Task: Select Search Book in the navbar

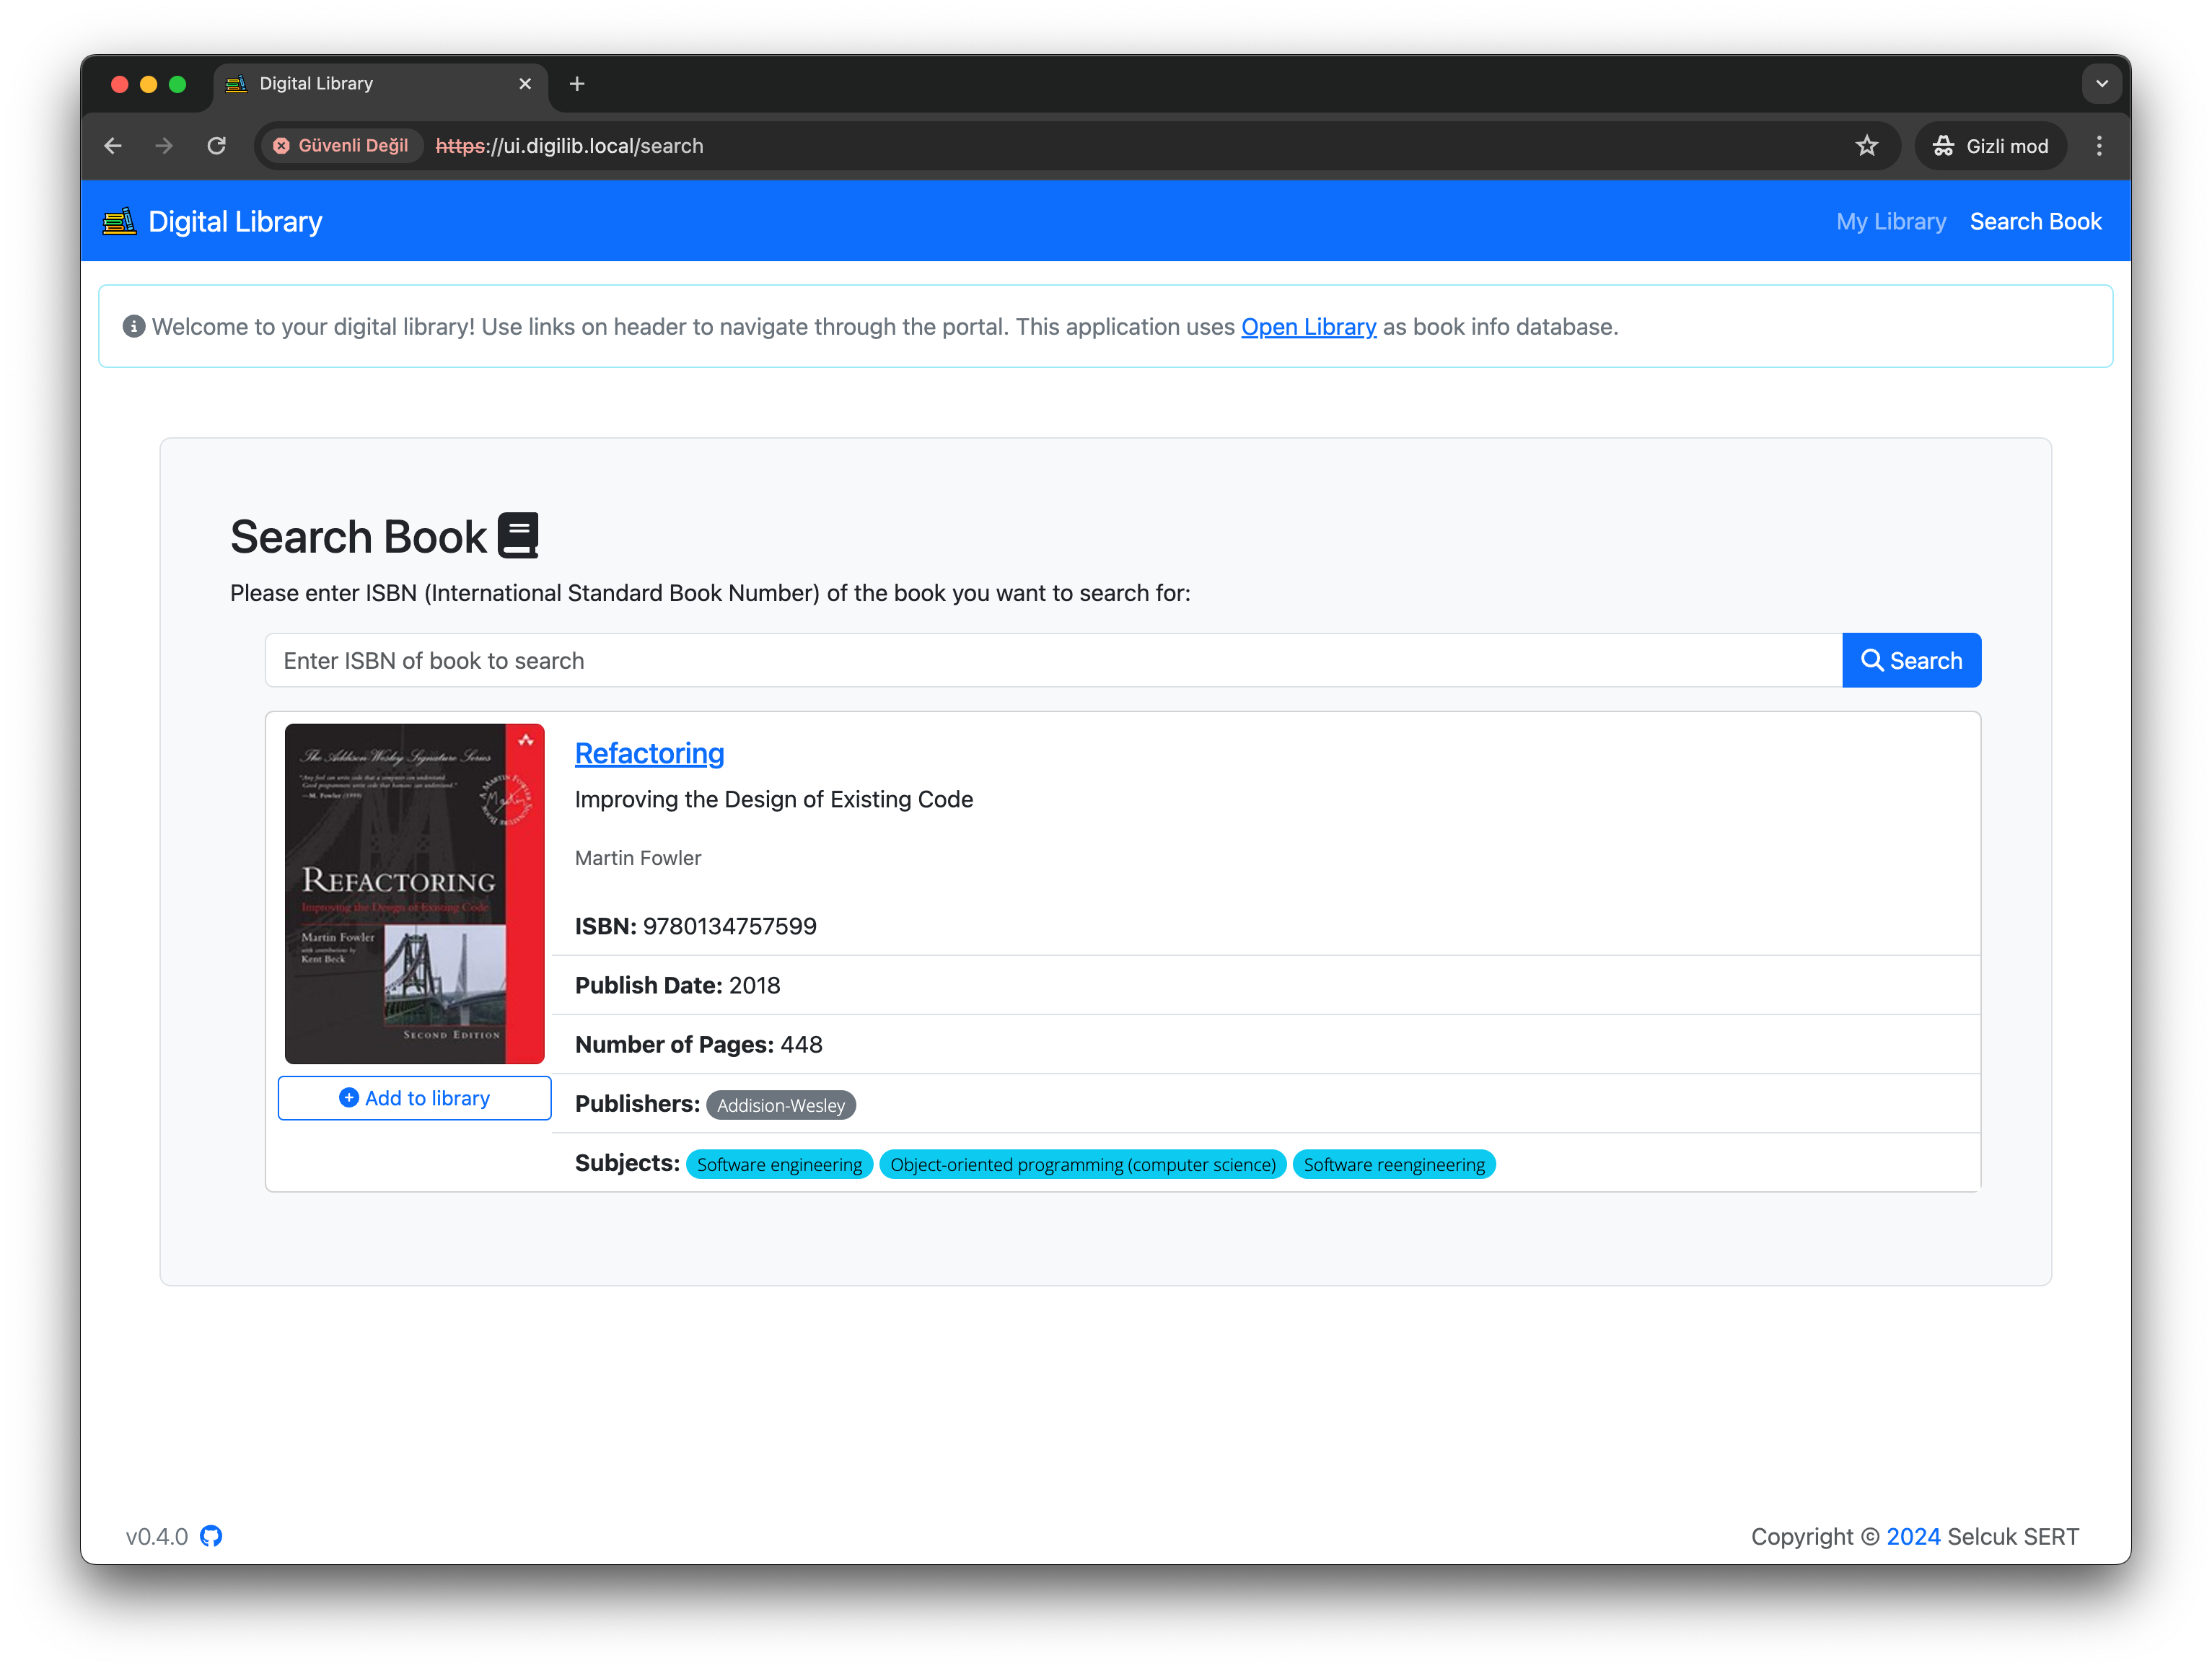Action: [x=2035, y=222]
